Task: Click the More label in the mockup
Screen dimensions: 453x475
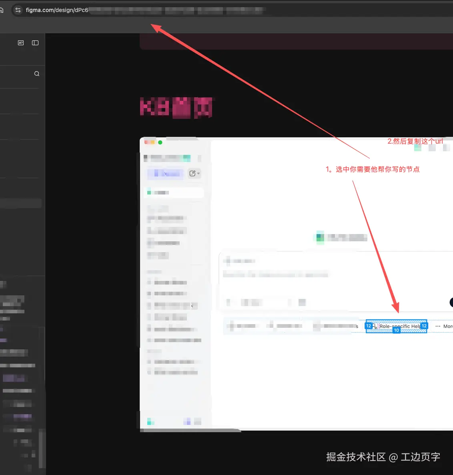Action: pyautogui.click(x=448, y=326)
